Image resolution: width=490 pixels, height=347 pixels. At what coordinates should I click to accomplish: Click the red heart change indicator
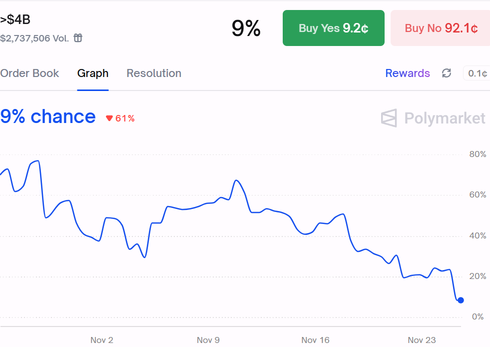click(110, 118)
